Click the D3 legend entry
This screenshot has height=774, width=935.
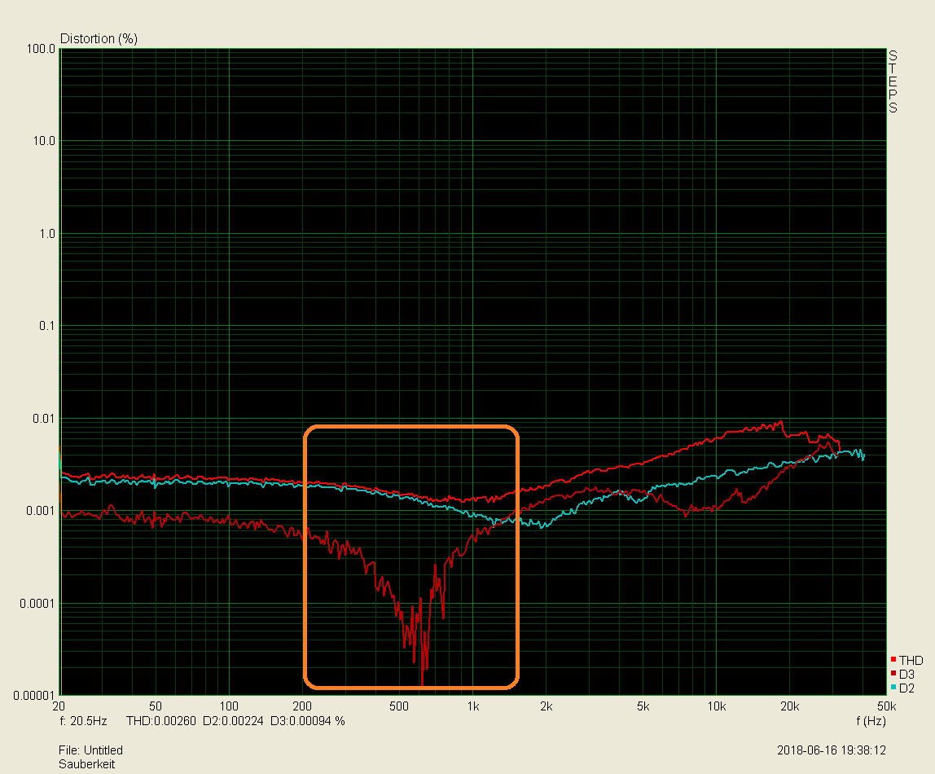(902, 674)
